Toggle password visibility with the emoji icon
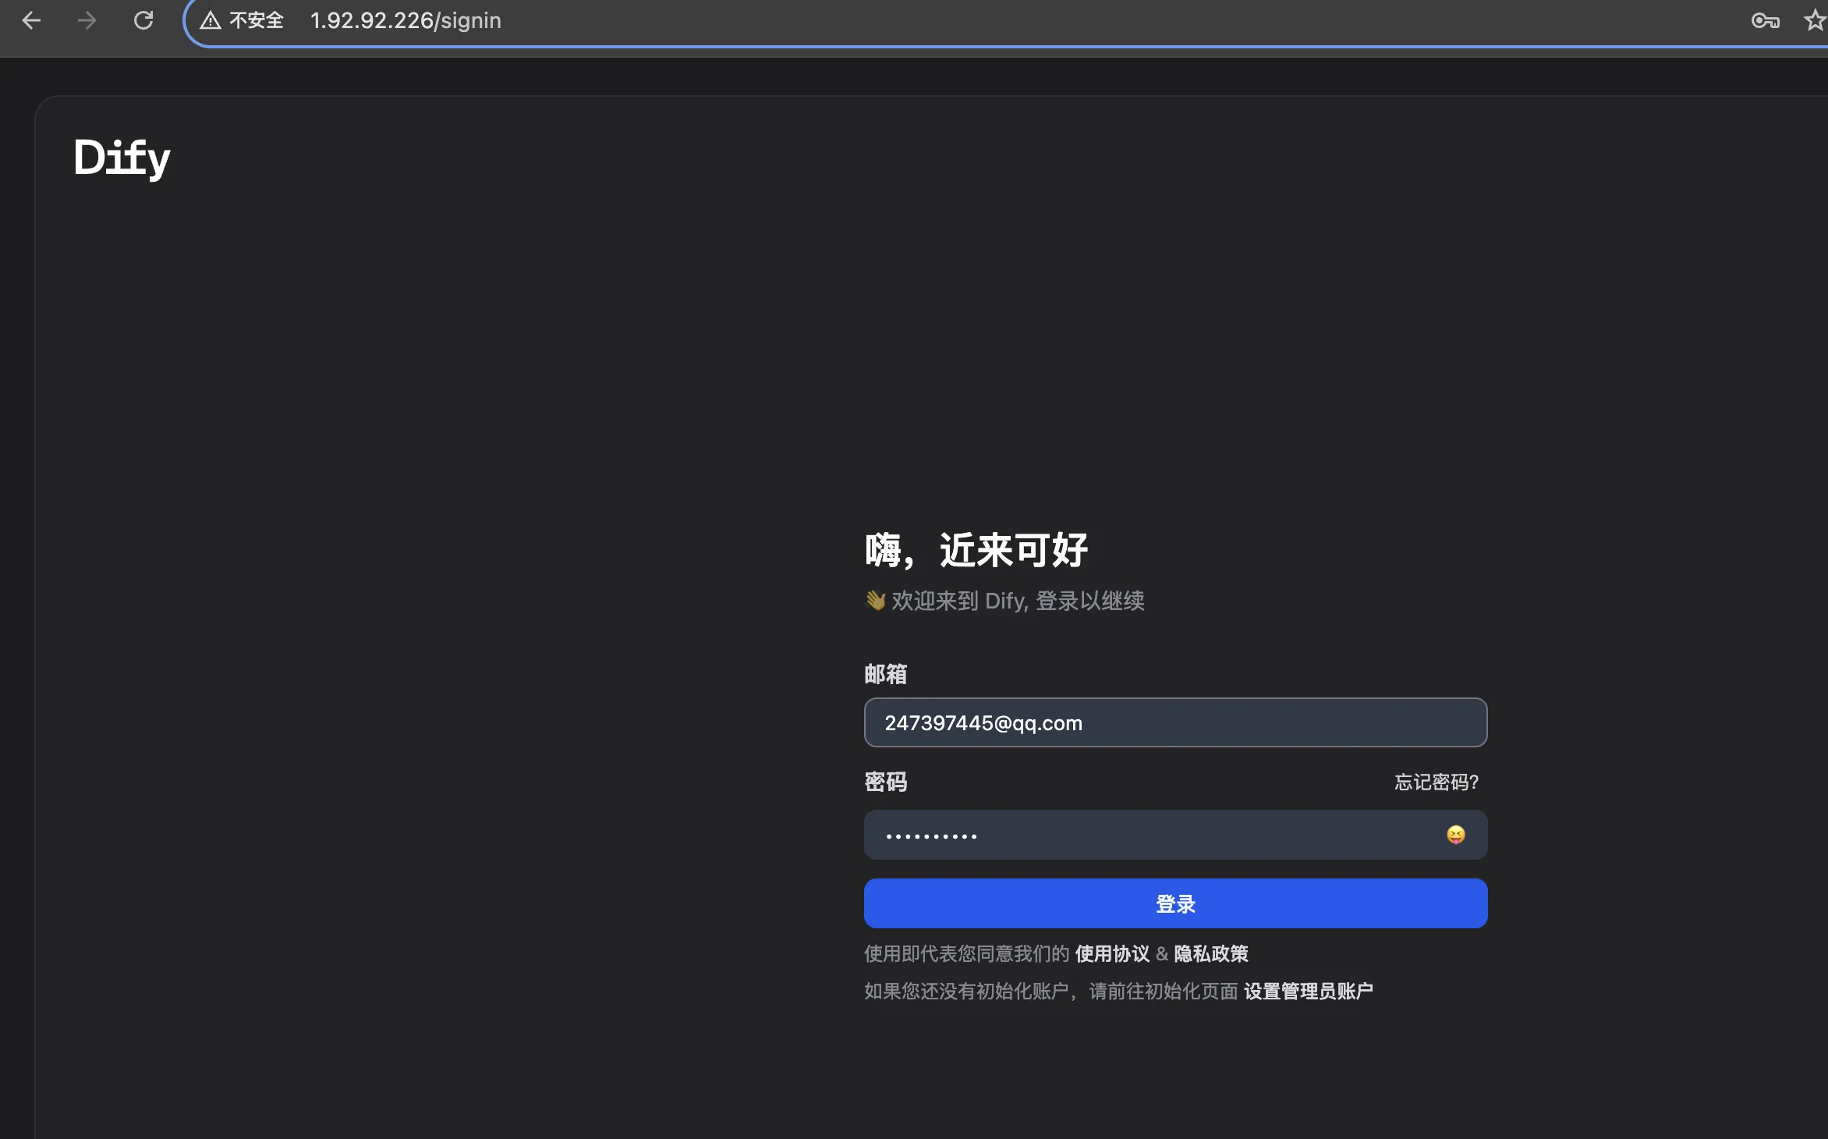The width and height of the screenshot is (1828, 1139). pos(1455,834)
